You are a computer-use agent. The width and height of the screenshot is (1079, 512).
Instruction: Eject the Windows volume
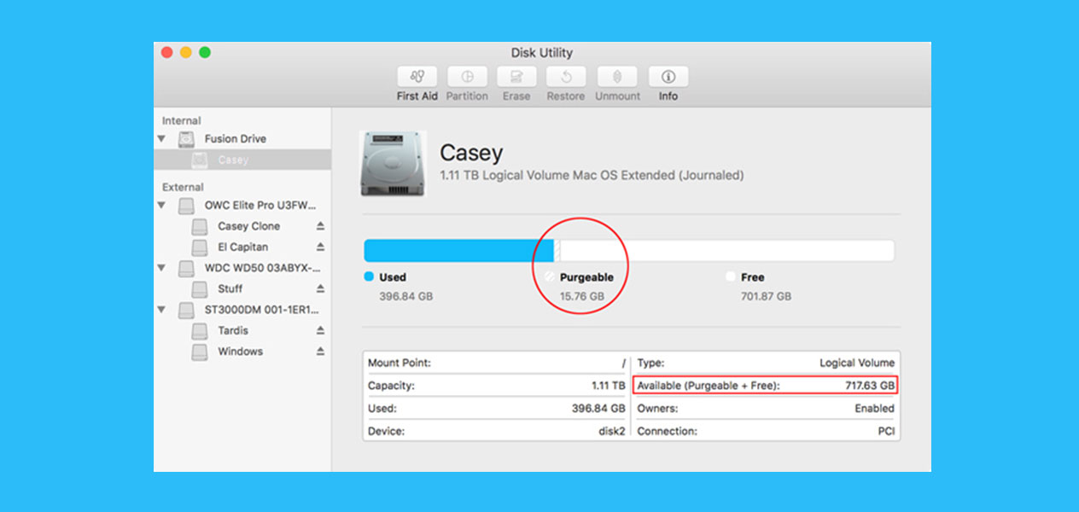point(321,352)
